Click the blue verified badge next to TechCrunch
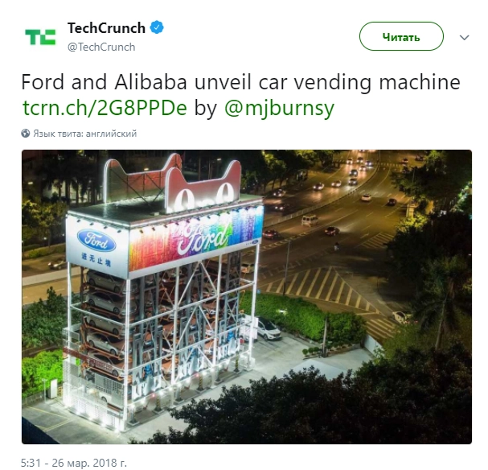488x470 pixels. (157, 27)
